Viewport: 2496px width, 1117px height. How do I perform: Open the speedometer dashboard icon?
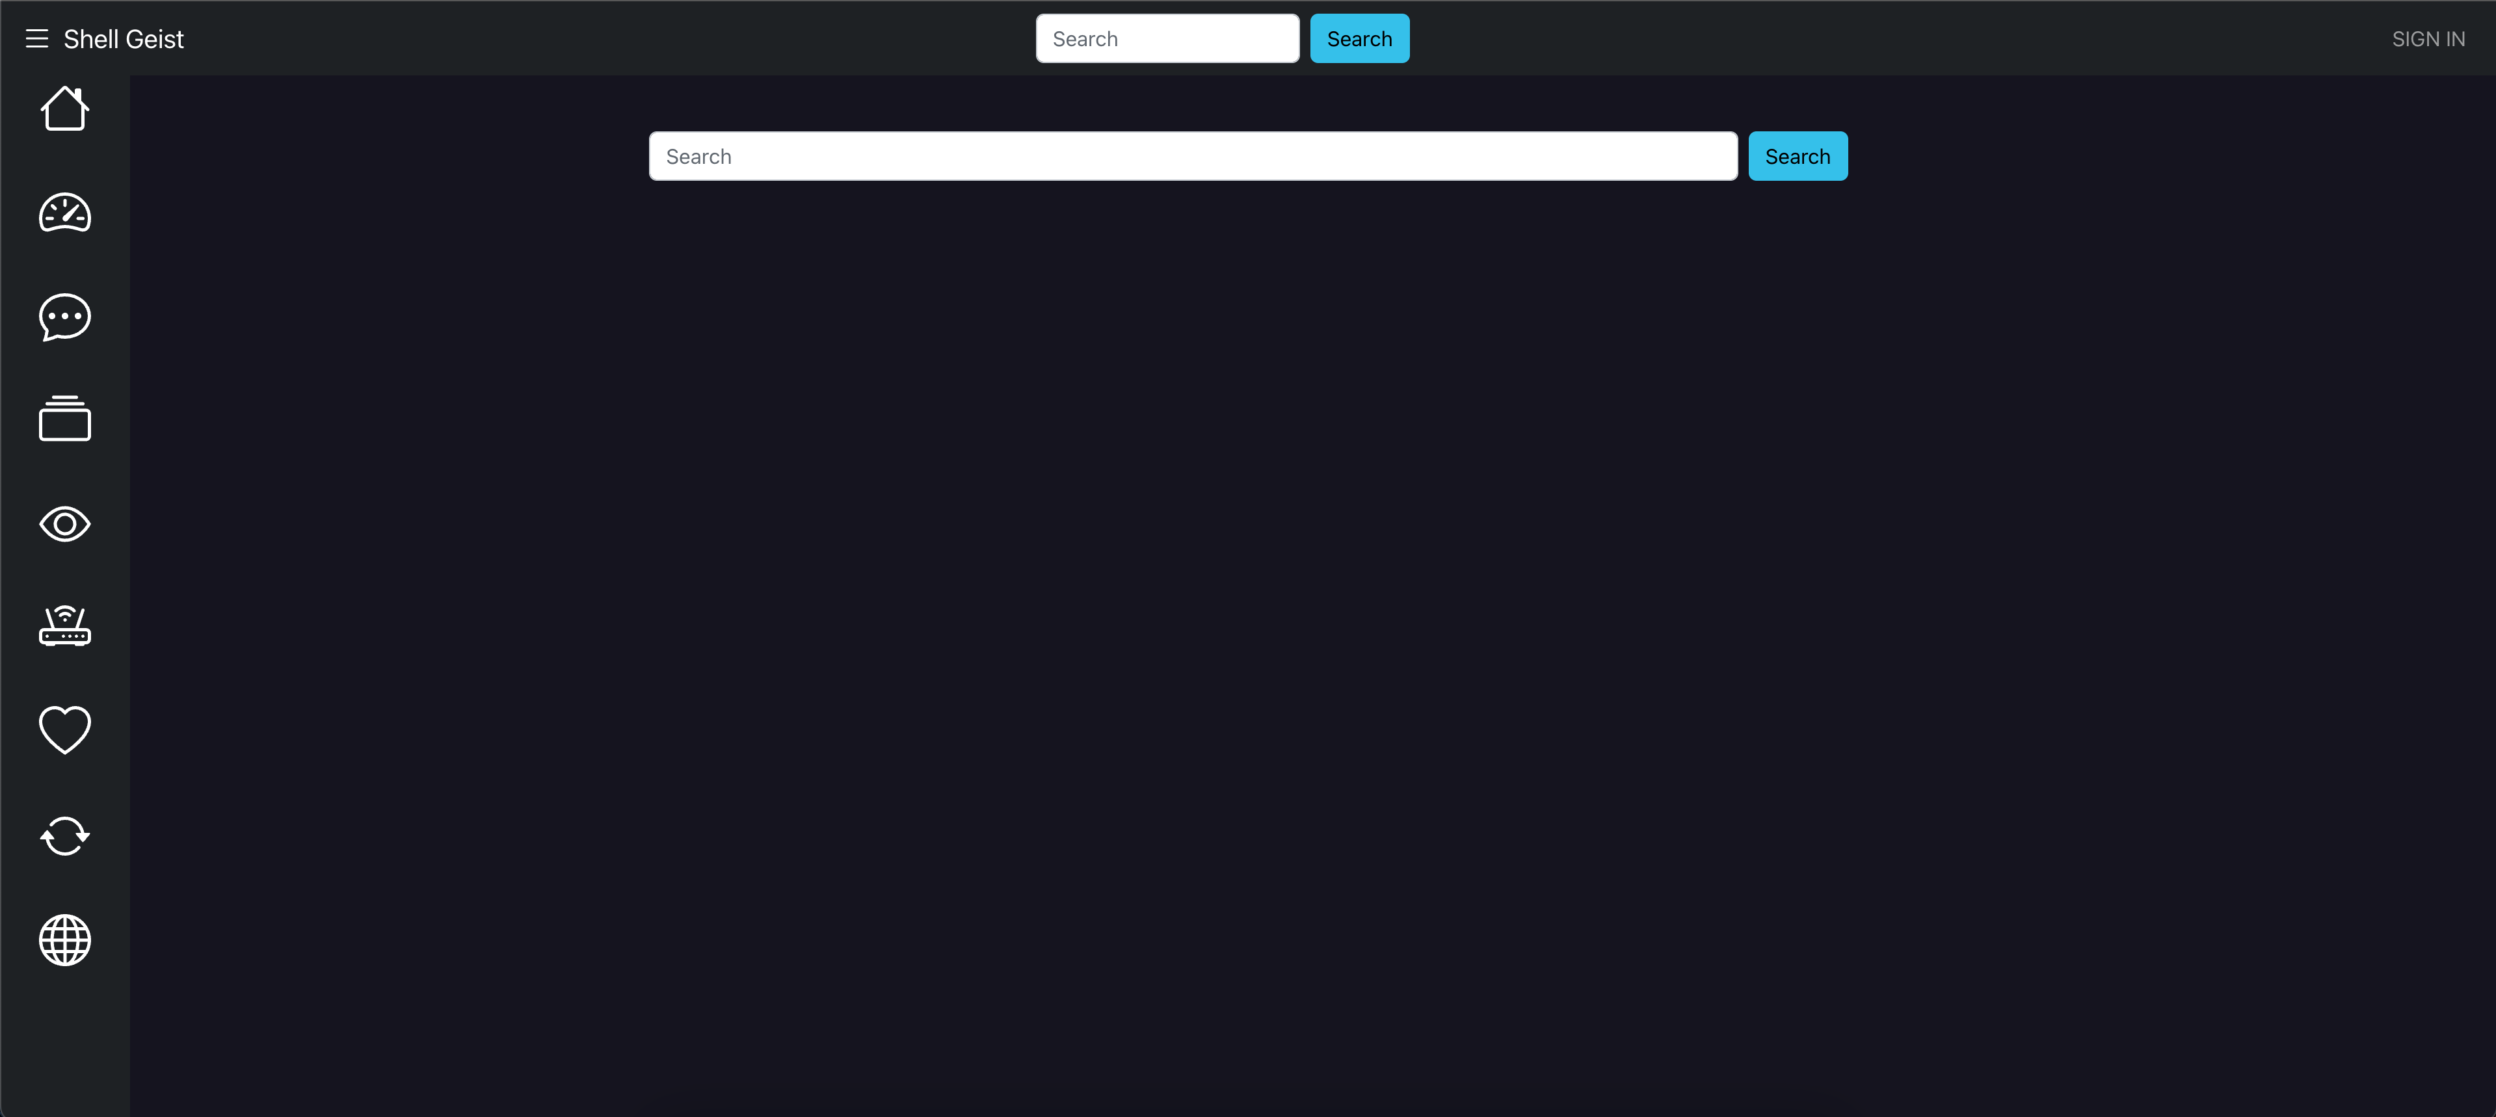tap(65, 213)
